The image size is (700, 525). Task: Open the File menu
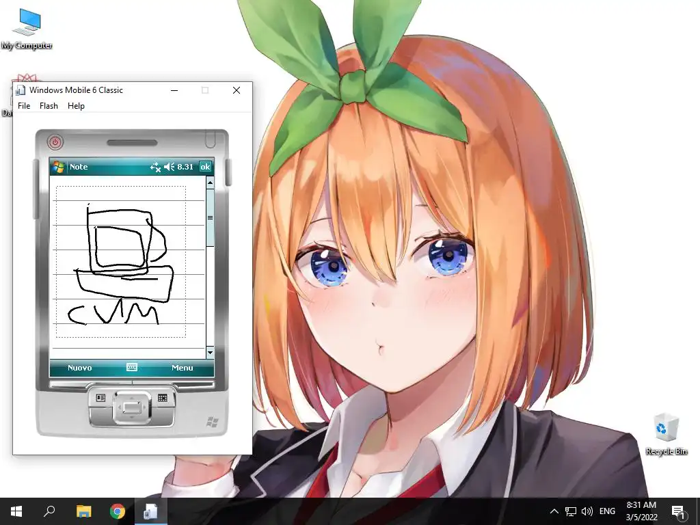point(24,106)
